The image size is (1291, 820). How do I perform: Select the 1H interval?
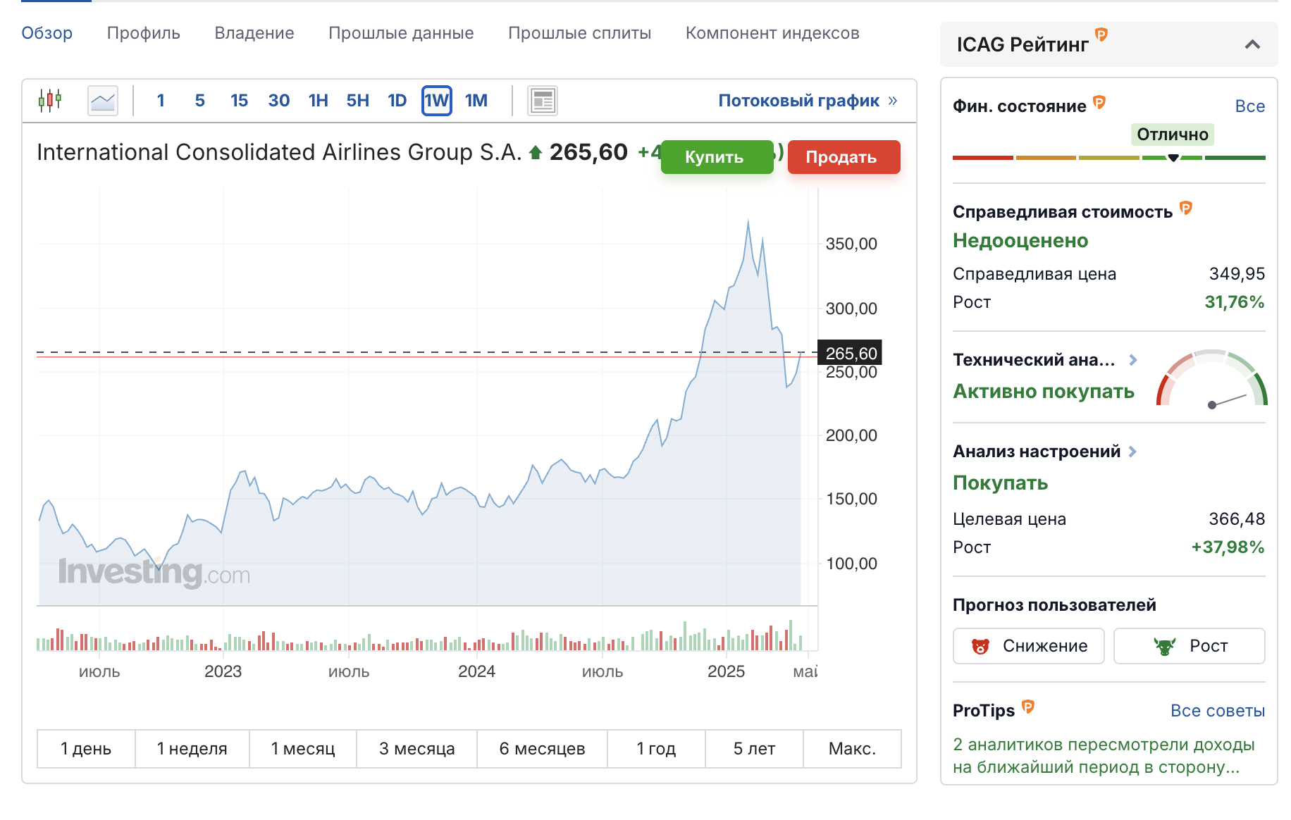coord(319,101)
